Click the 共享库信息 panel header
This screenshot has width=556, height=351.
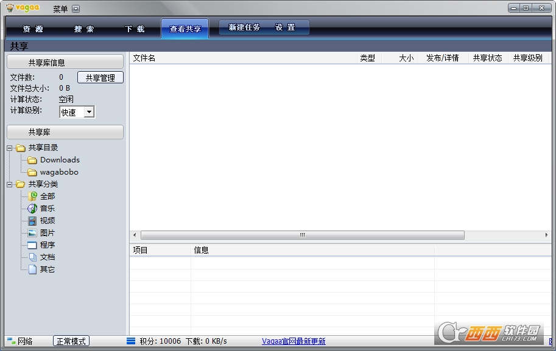[65, 62]
